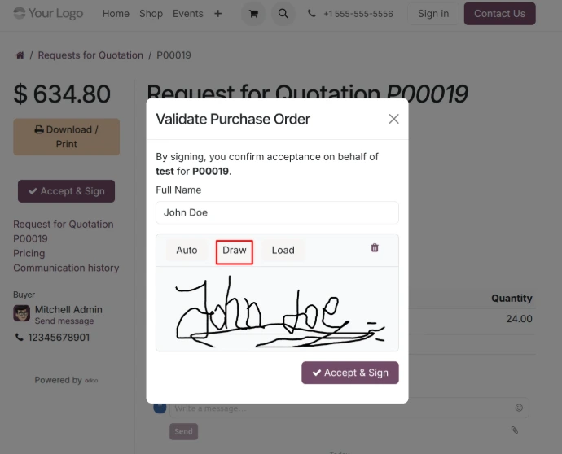Switch to Auto signature mode

[187, 251]
